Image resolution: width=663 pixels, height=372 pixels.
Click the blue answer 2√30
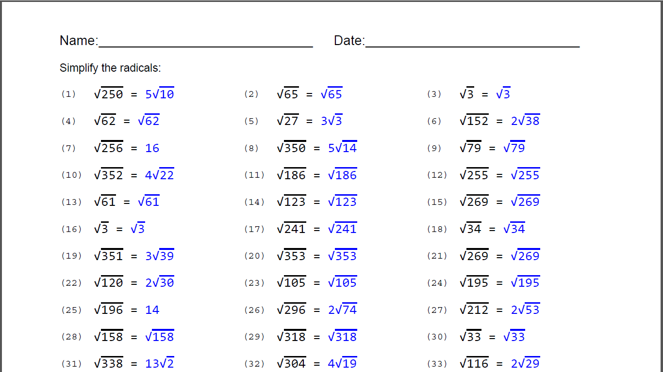point(160,282)
